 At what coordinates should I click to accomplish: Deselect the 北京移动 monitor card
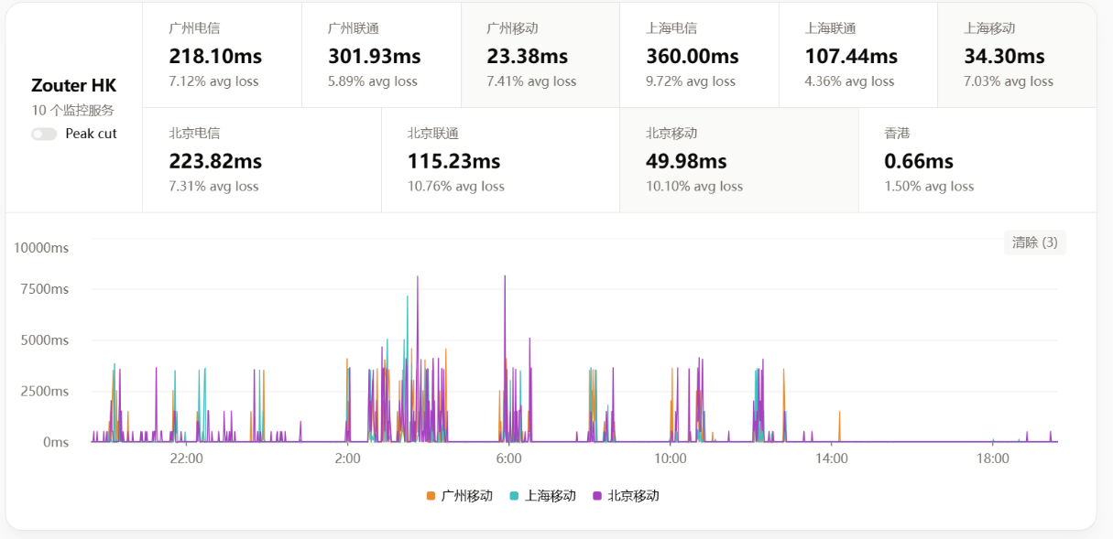[x=738, y=160]
